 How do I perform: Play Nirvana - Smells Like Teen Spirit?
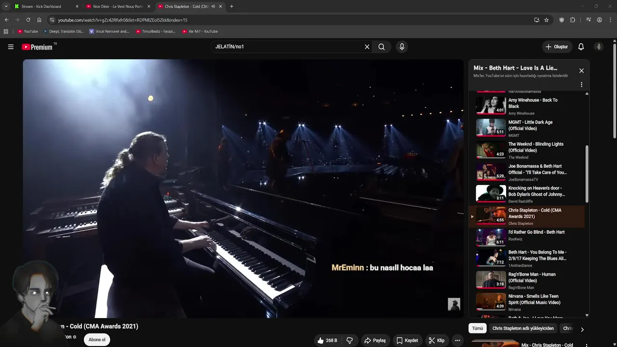[527, 302]
